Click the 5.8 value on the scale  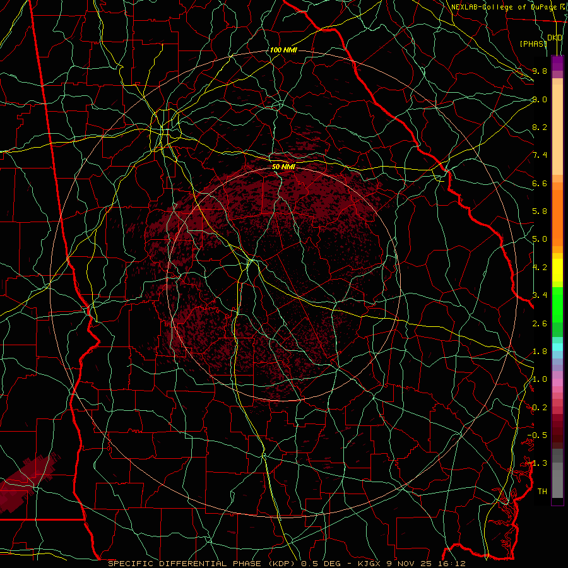(x=540, y=211)
